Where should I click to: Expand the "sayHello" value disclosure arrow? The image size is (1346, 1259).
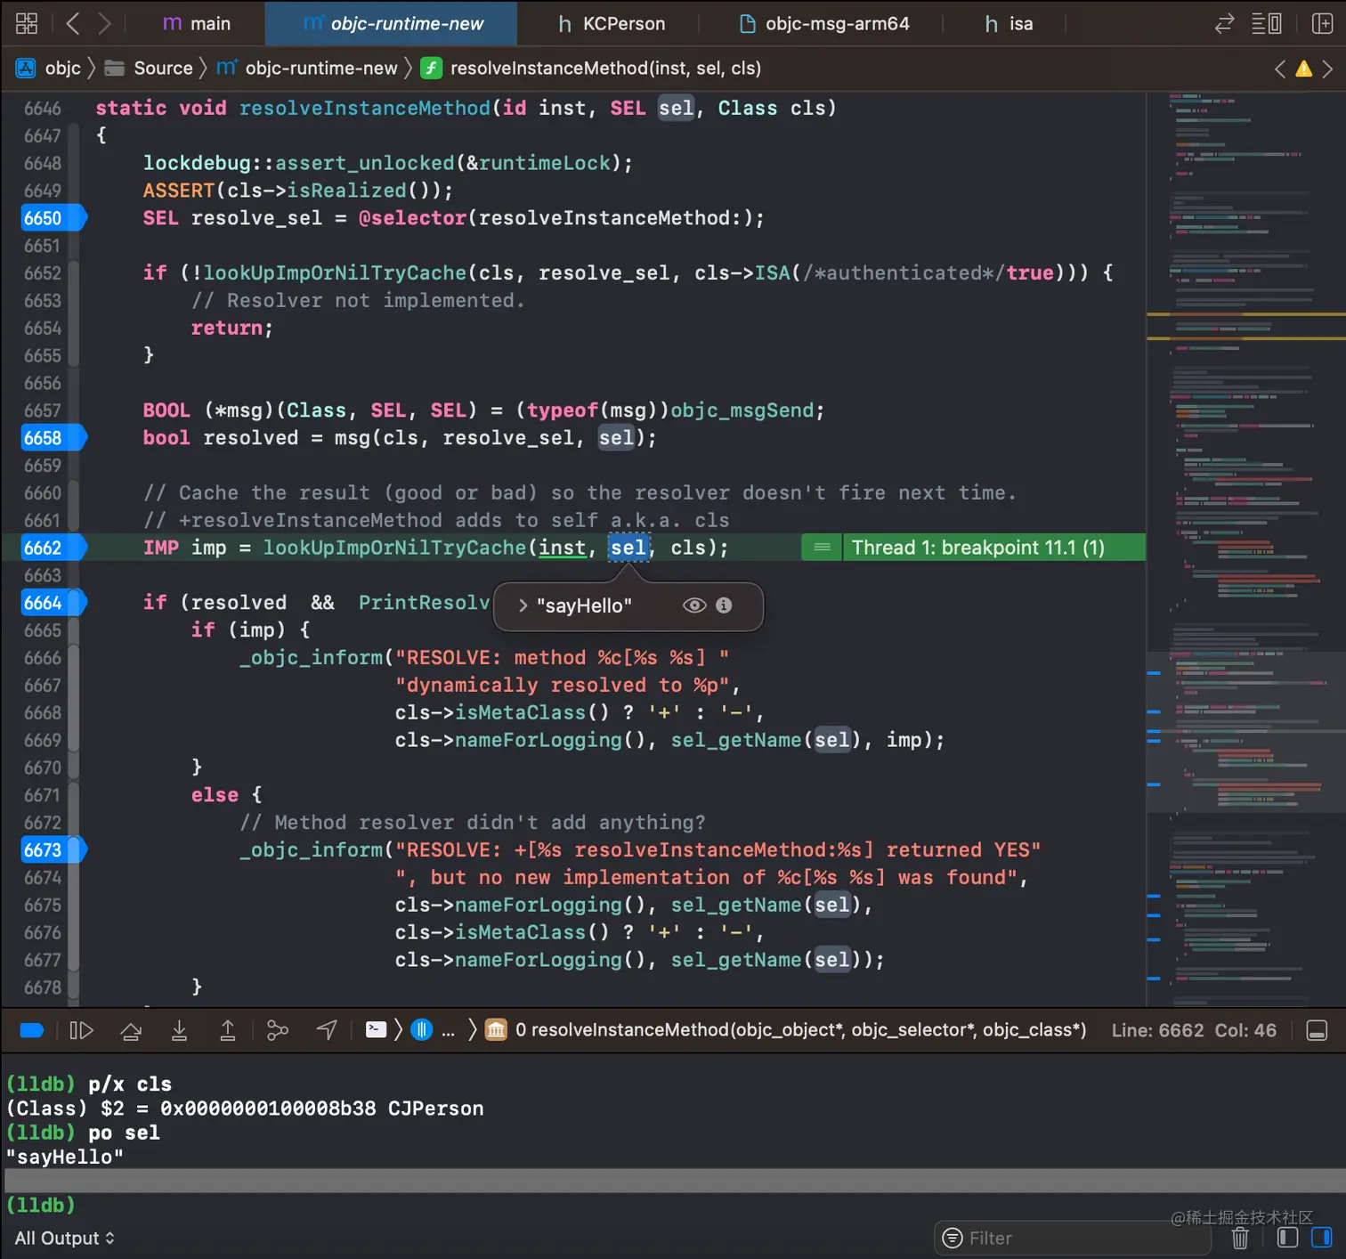523,605
